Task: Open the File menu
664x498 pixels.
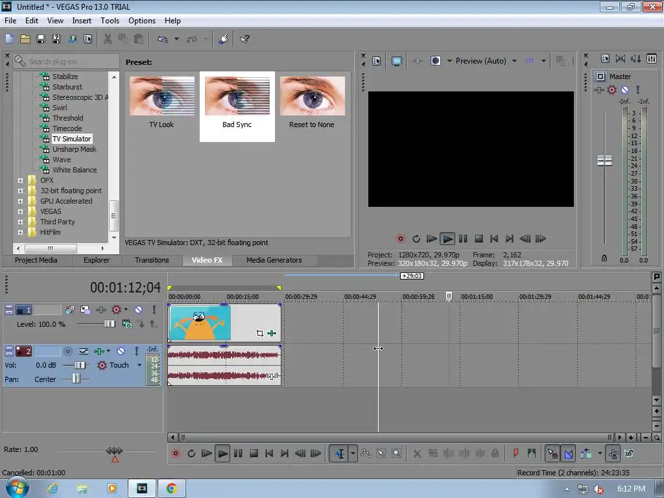Action: (10, 21)
